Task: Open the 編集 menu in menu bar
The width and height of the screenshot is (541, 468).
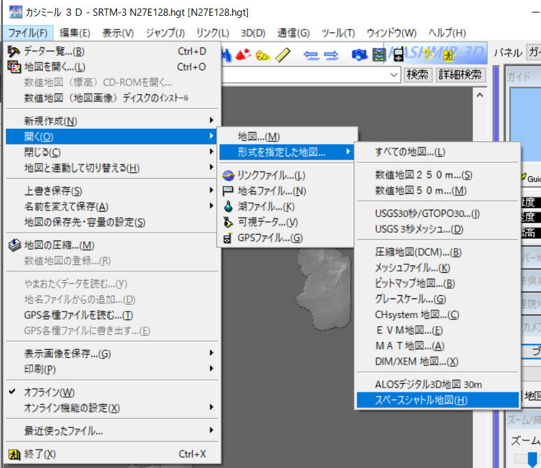Action: pyautogui.click(x=74, y=33)
